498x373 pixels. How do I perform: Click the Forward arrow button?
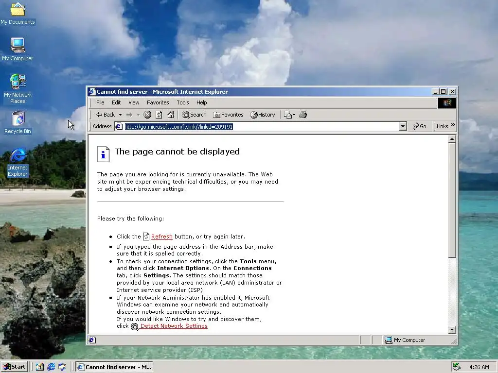(x=129, y=115)
